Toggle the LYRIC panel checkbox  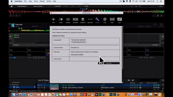coord(86,6)
